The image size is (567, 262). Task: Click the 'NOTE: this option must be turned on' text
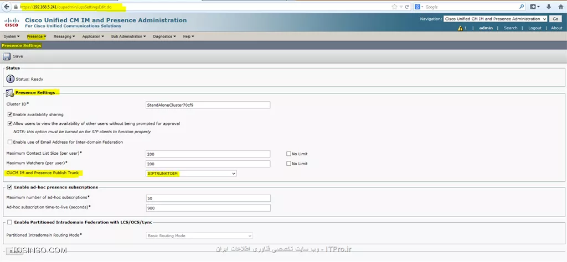82,132
